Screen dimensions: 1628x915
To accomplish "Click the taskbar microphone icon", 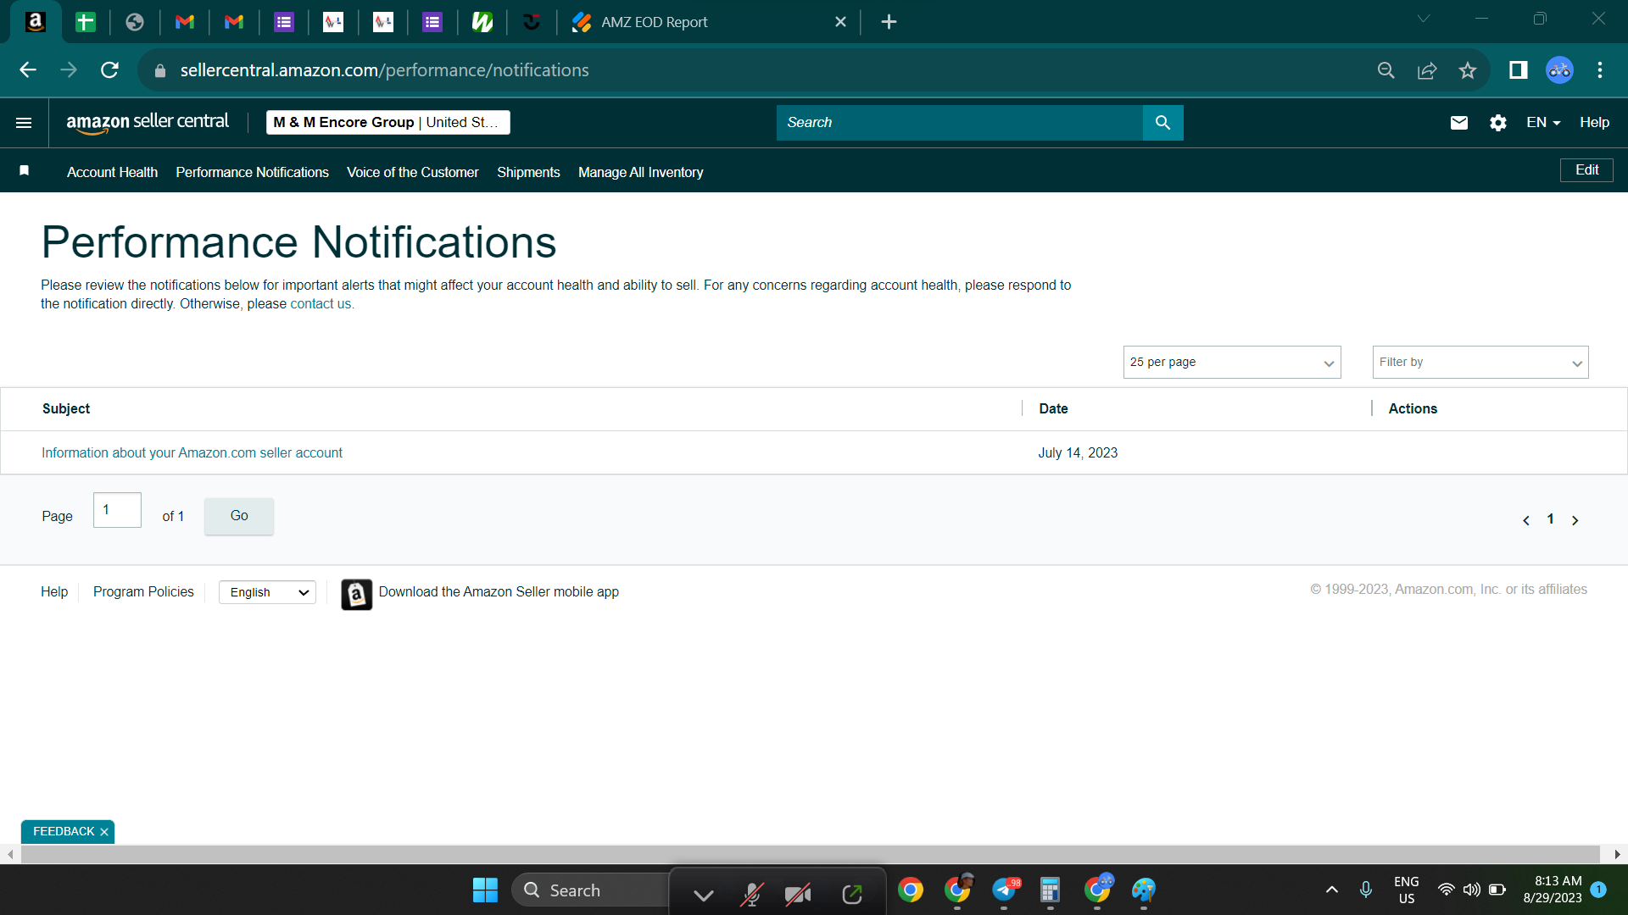I will pyautogui.click(x=1365, y=890).
